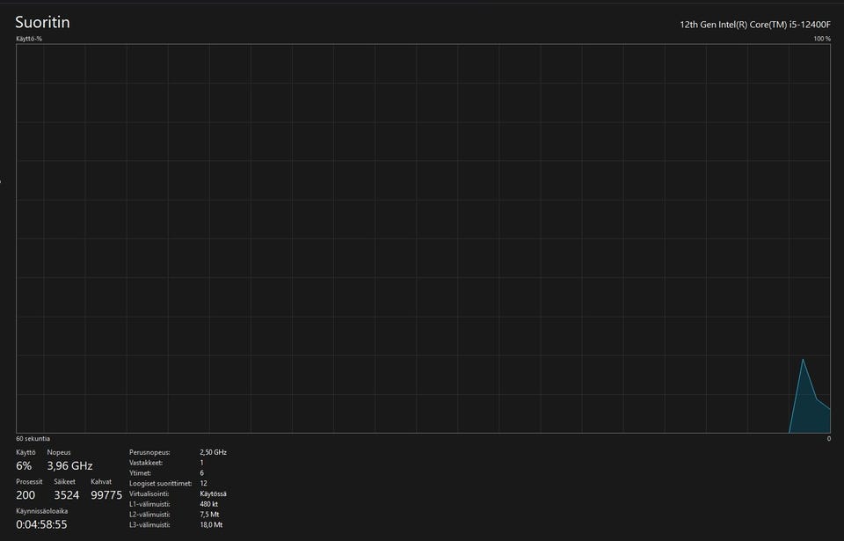The image size is (844, 541).
Task: Click the "3524" threads count
Action: pos(66,495)
